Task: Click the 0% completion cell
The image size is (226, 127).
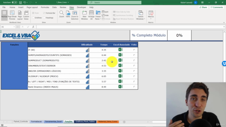Action: pos(179,35)
